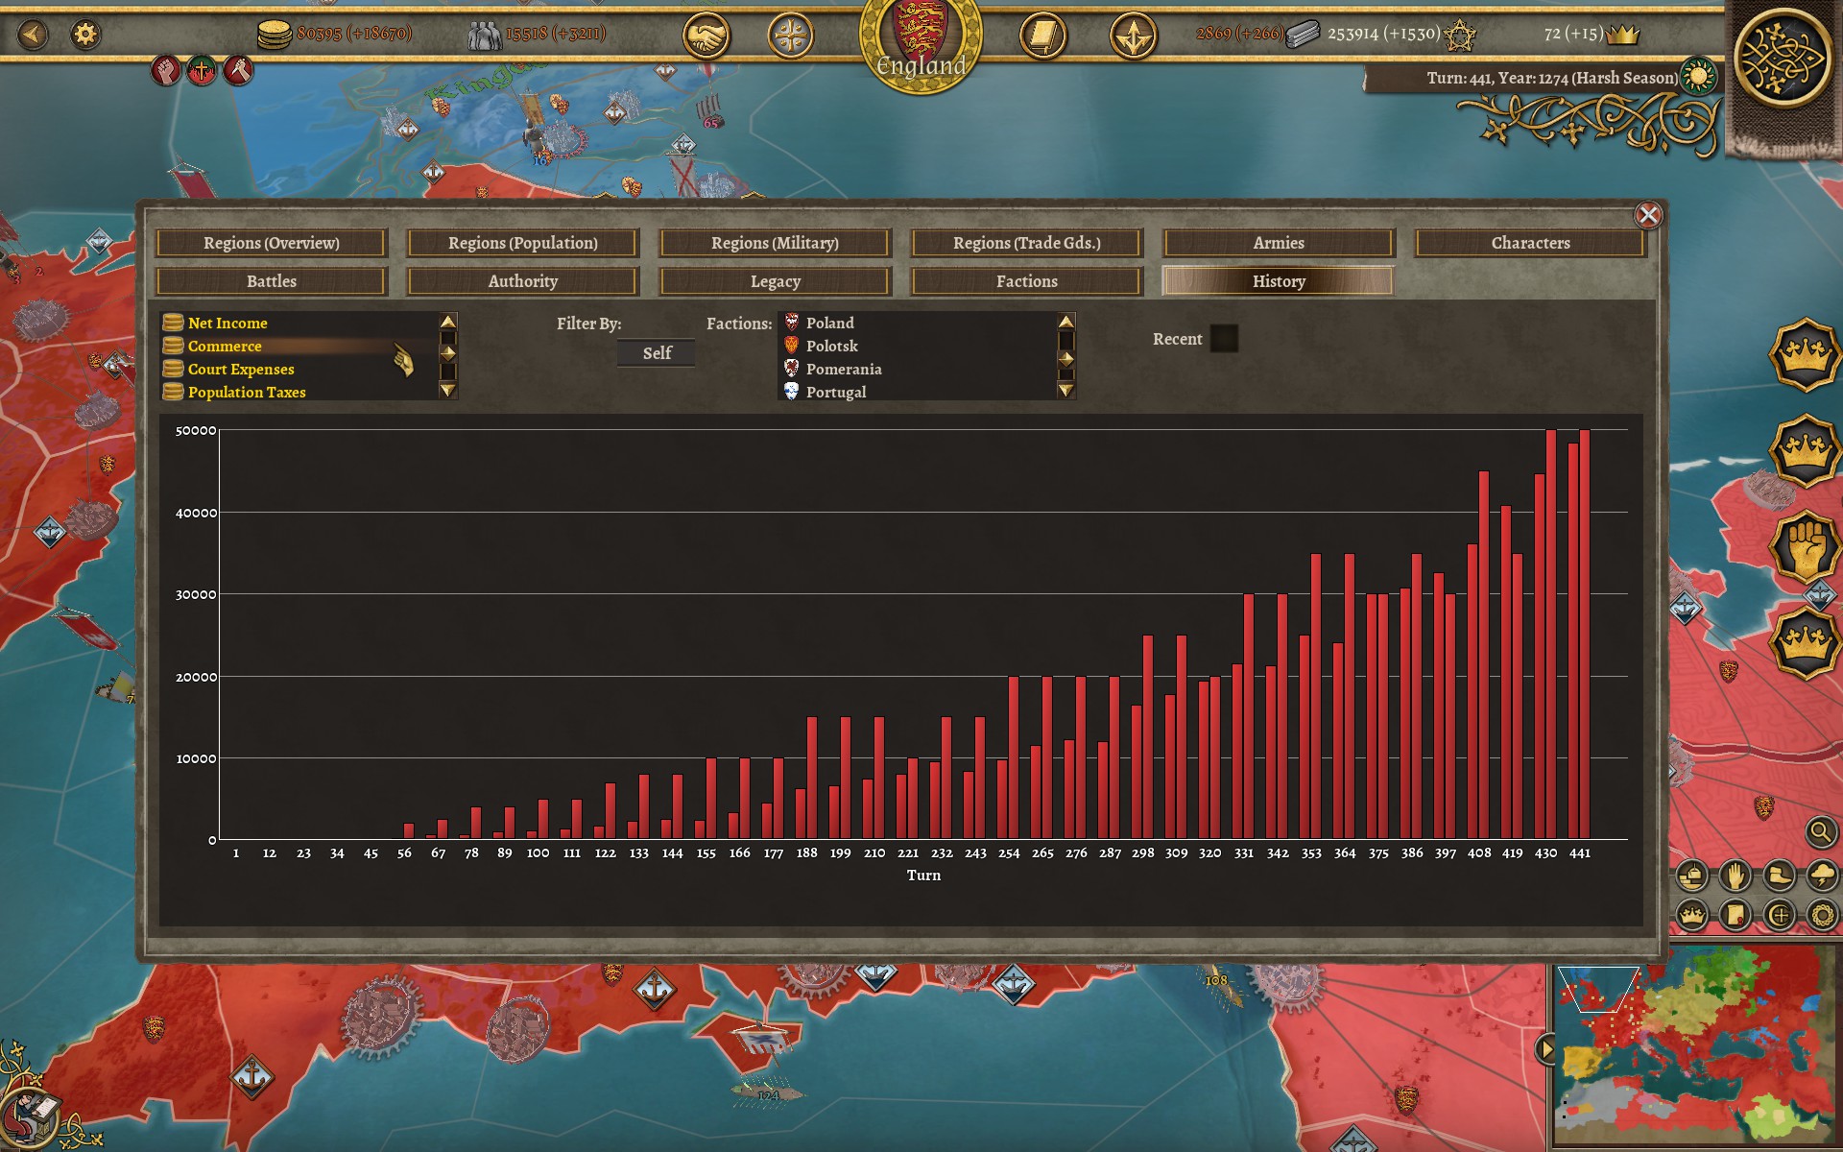This screenshot has height=1152, width=1843.
Task: Click factions list down arrow
Action: pyautogui.click(x=1065, y=390)
